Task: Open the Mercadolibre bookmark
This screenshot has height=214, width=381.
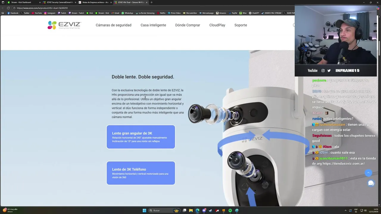Action: tap(190, 13)
